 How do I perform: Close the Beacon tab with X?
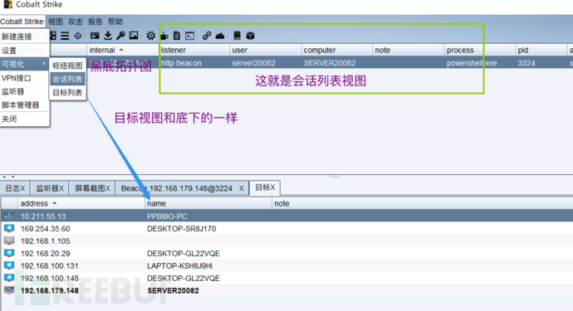point(241,188)
